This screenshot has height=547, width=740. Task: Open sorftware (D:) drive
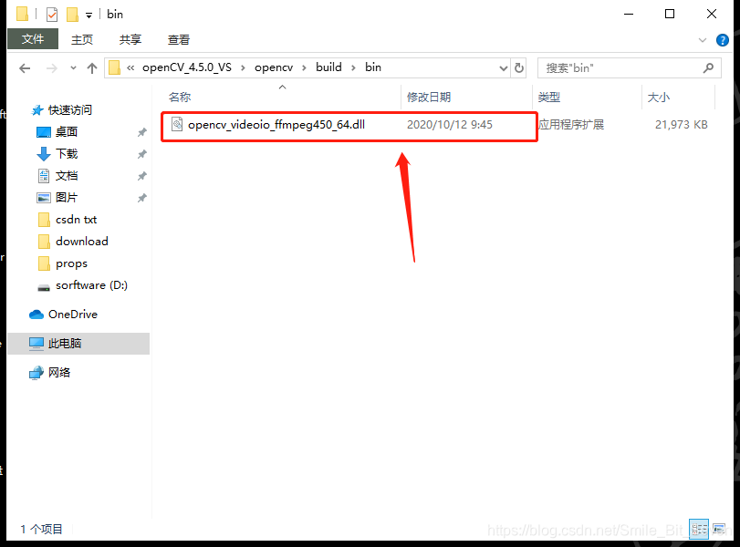pyautogui.click(x=91, y=285)
